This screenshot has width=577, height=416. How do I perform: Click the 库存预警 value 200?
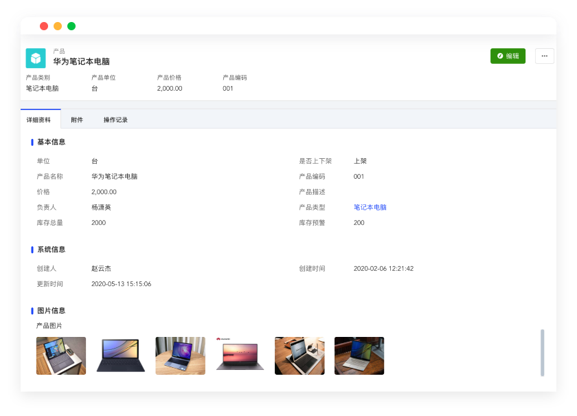coord(359,223)
